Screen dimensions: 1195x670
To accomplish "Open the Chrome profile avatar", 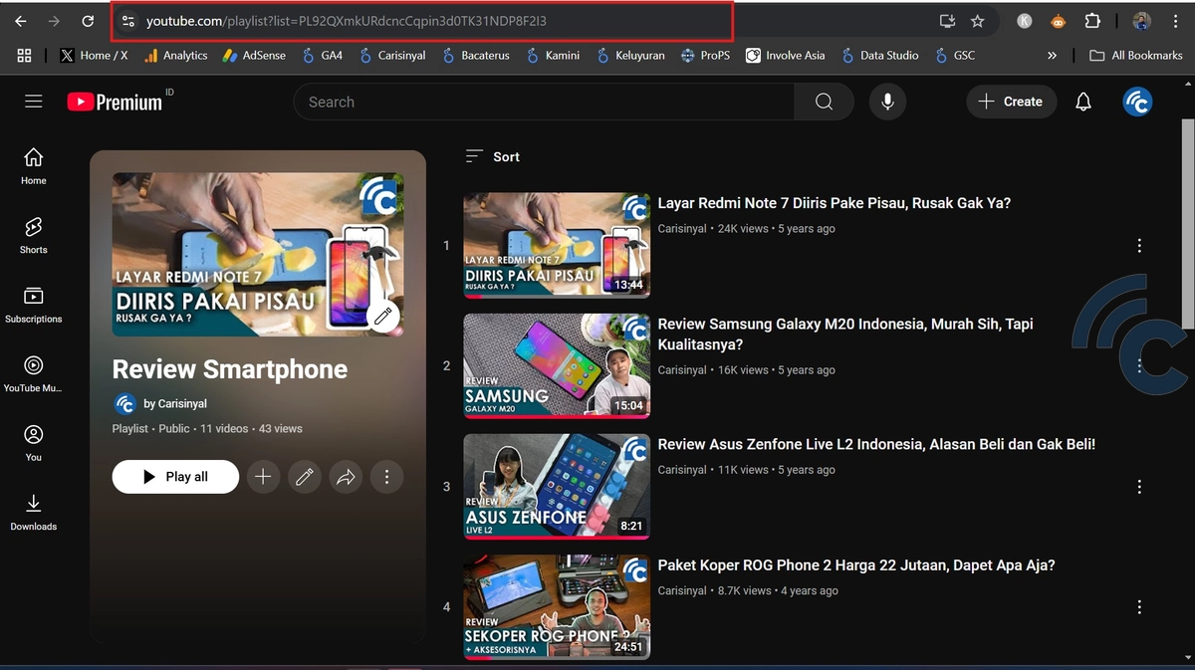I will pyautogui.click(x=1142, y=21).
